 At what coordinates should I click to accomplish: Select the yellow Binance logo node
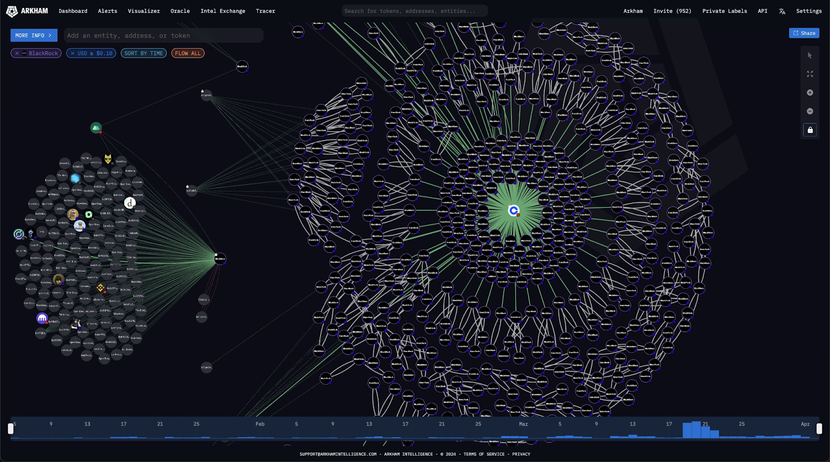[x=100, y=287]
